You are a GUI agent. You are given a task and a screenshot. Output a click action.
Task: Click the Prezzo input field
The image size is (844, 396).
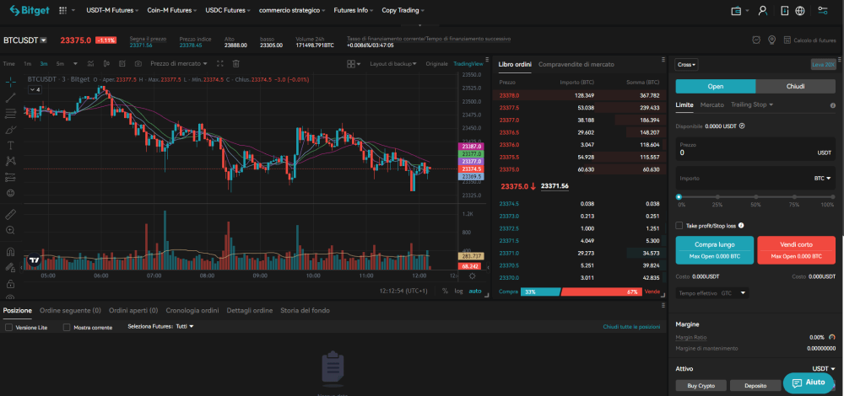pos(755,149)
